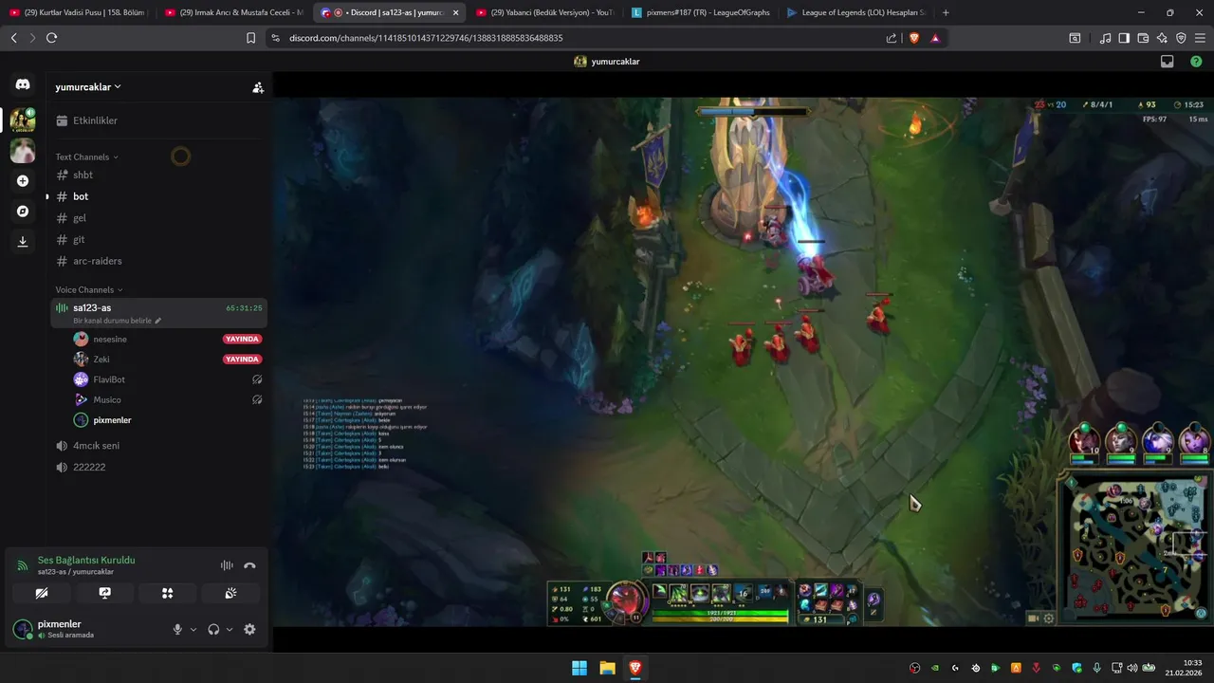This screenshot has width=1214, height=683.
Task: Mute the microphone
Action: coord(177,629)
